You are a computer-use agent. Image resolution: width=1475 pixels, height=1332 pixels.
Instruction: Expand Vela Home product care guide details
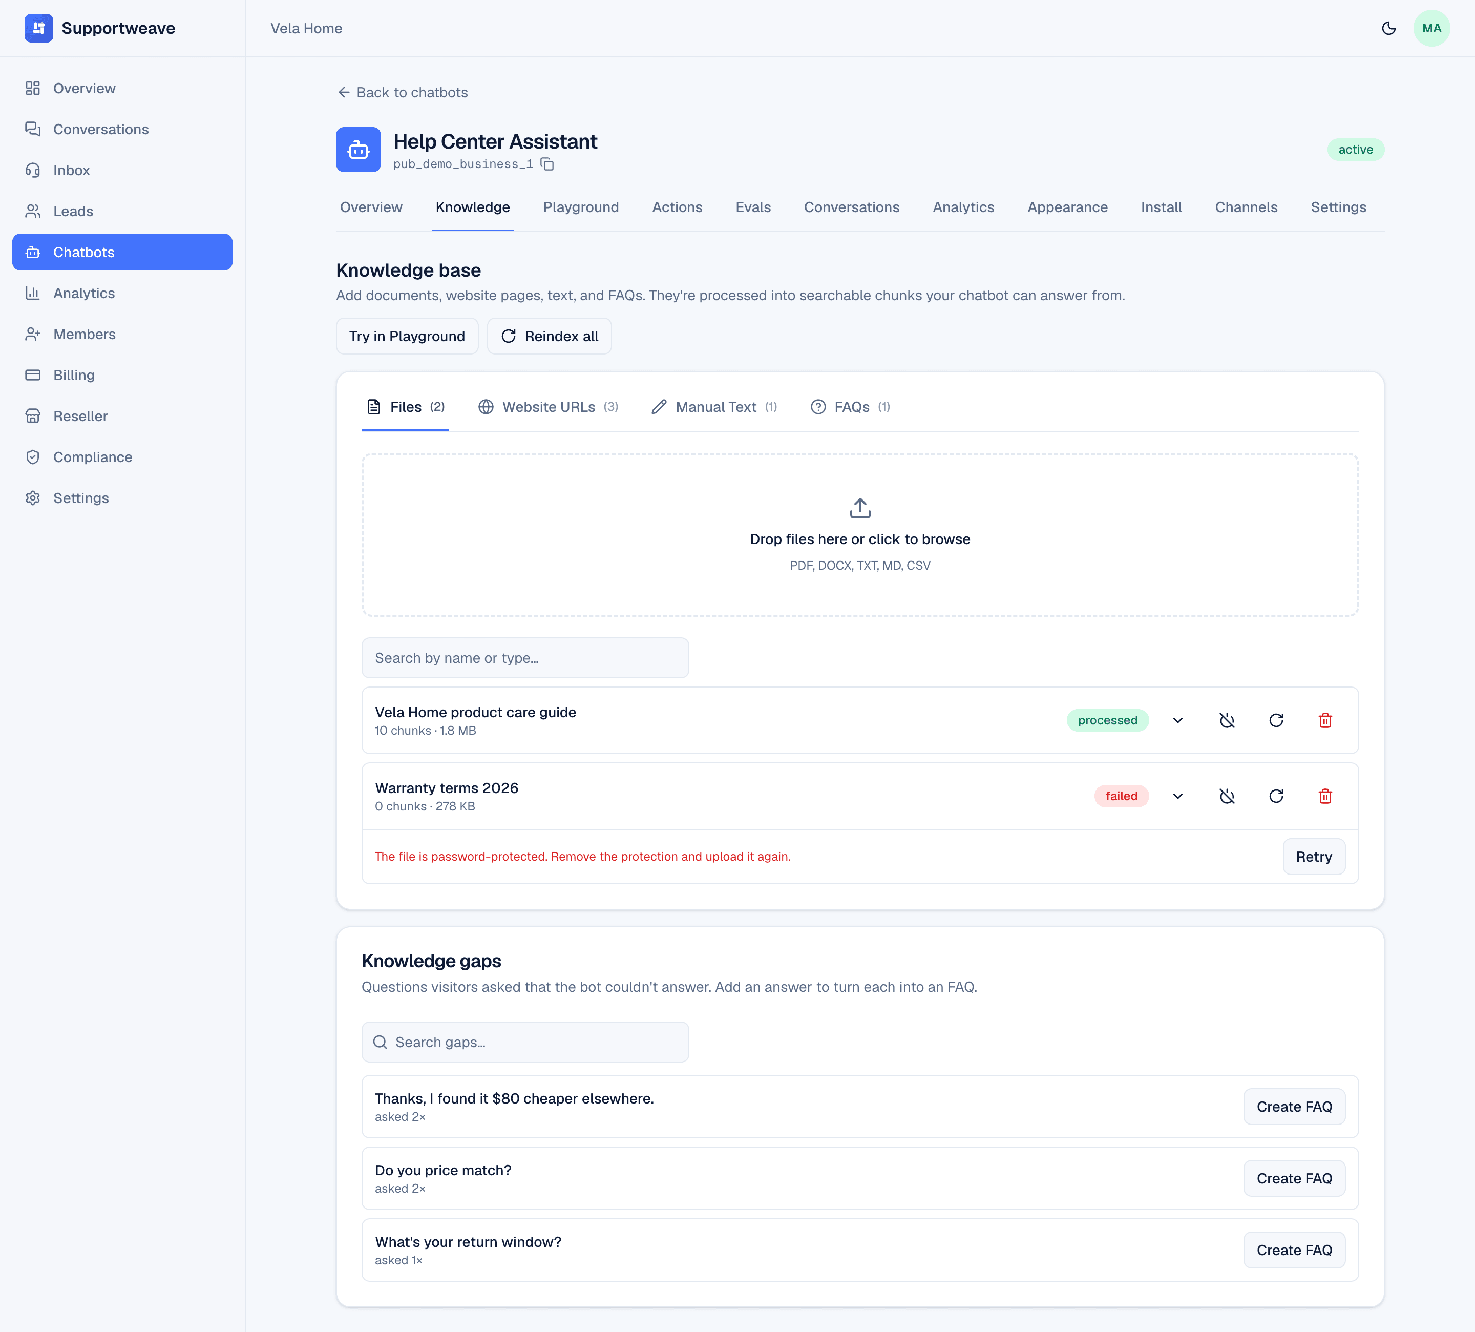click(1177, 720)
